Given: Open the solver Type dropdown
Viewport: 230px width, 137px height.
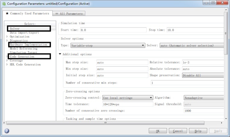Looking at the screenshot, I should [108, 45].
